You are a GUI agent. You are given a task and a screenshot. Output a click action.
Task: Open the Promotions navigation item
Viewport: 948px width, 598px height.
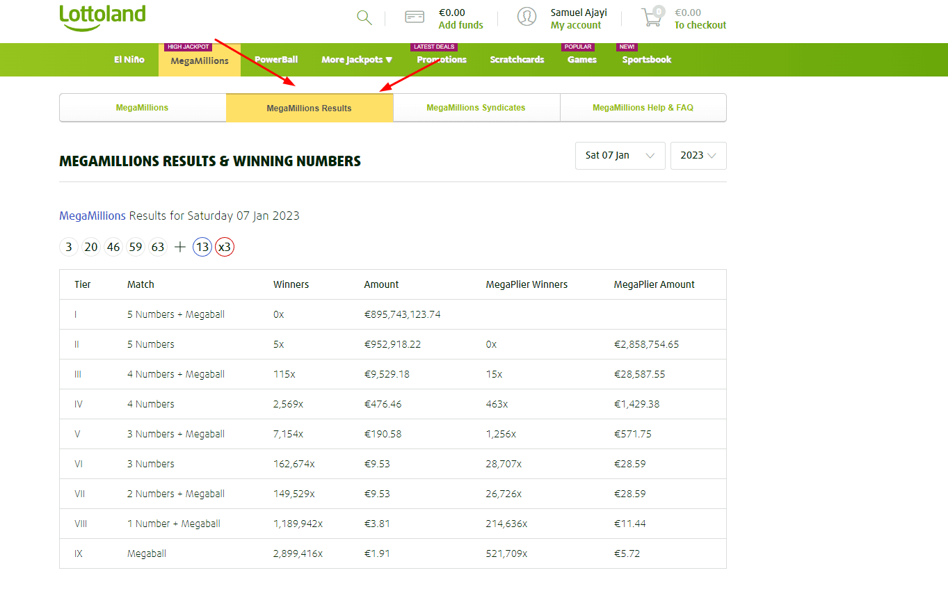click(442, 60)
